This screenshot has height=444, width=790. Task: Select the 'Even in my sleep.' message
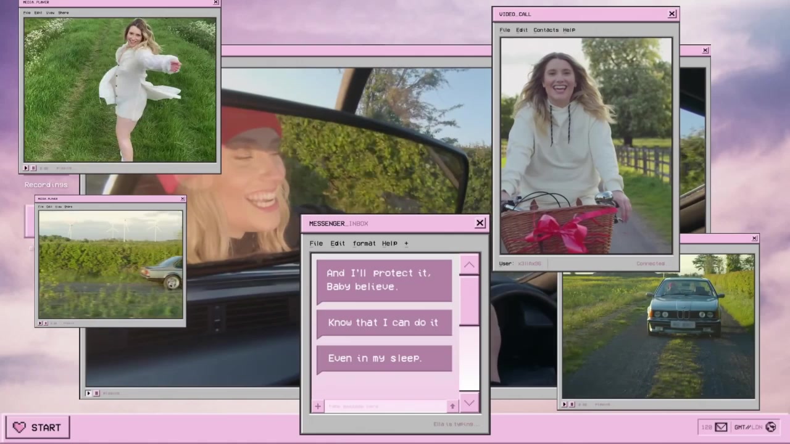pos(384,358)
